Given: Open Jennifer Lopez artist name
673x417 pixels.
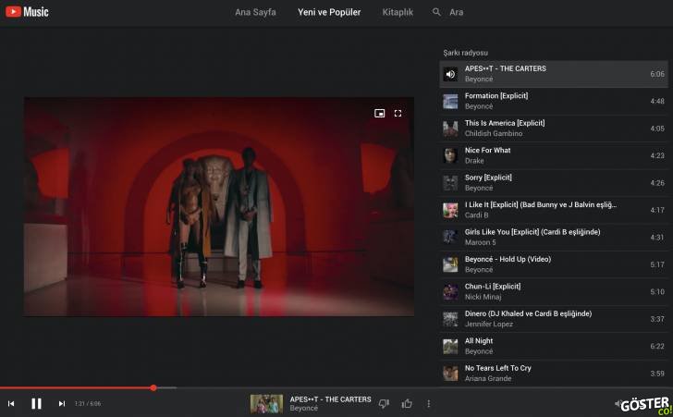Looking at the screenshot, I should point(489,324).
